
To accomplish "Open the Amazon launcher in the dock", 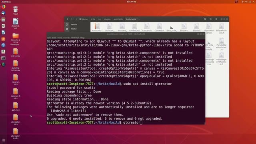I will coord(3,52).
